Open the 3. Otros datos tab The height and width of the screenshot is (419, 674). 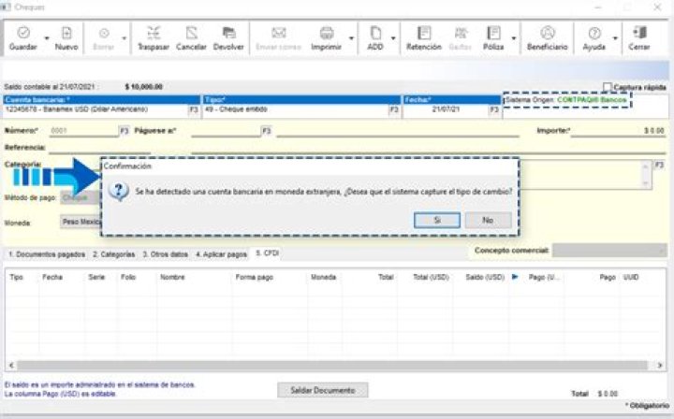click(x=167, y=253)
